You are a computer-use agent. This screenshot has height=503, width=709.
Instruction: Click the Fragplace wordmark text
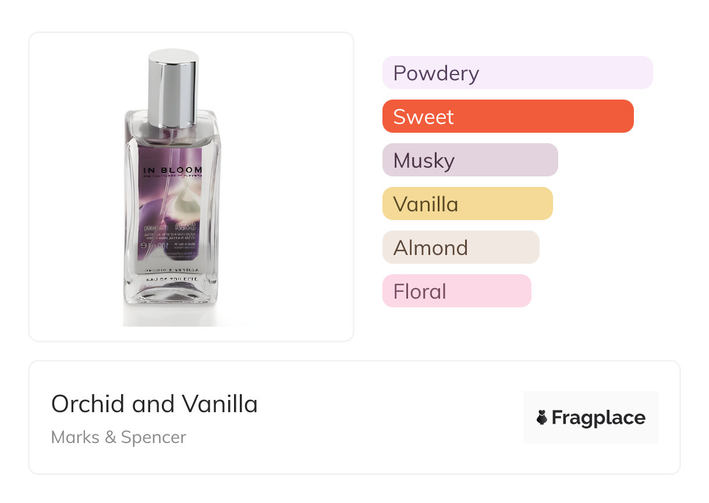tap(598, 417)
